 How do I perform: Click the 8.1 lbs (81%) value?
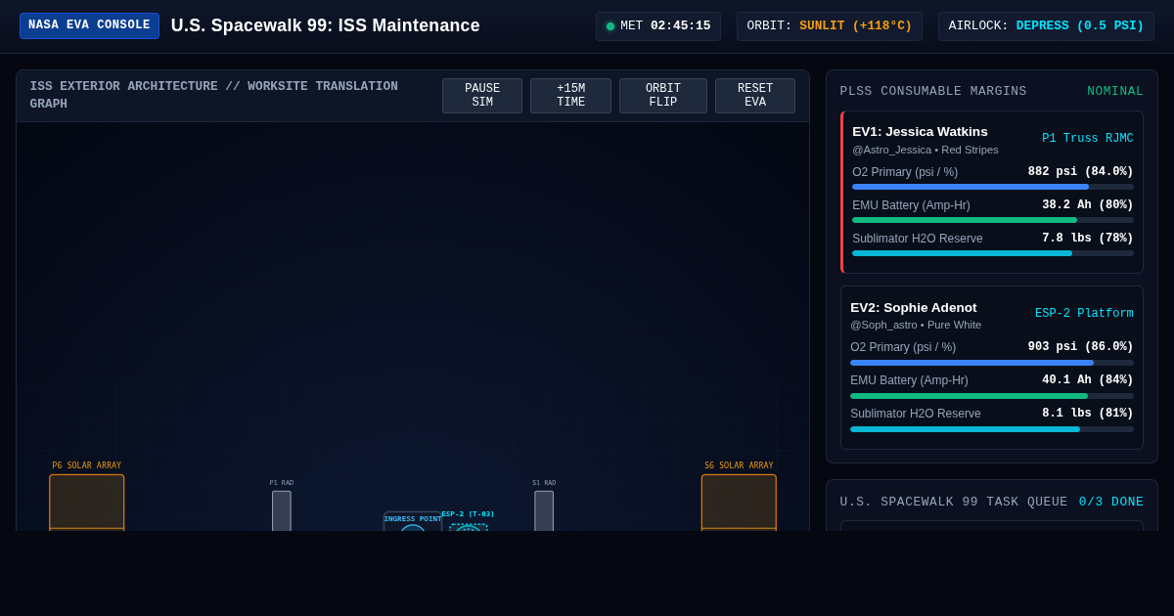tap(1088, 414)
